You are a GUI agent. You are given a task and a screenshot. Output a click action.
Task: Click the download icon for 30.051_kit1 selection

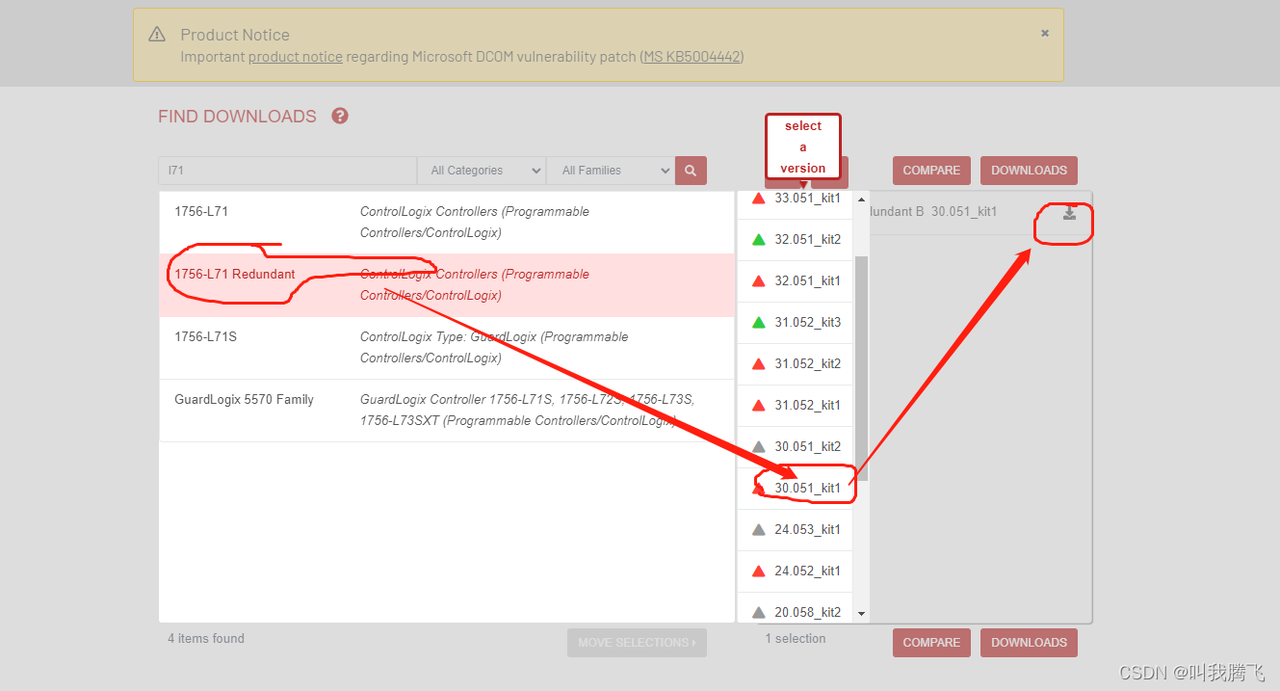[1069, 213]
